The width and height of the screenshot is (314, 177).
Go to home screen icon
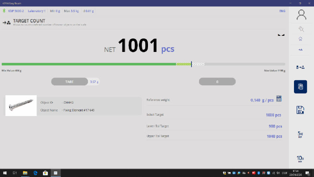[x=301, y=39]
